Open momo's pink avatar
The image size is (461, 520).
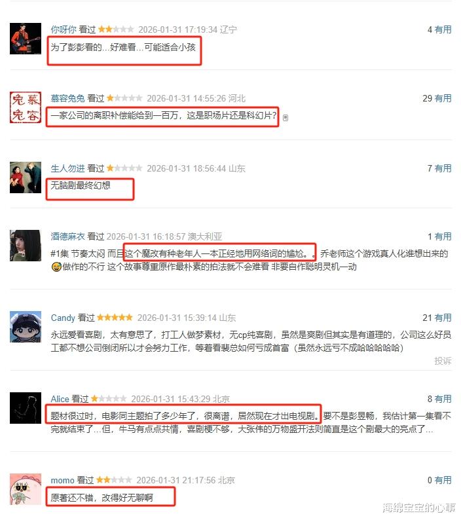tap(26, 489)
